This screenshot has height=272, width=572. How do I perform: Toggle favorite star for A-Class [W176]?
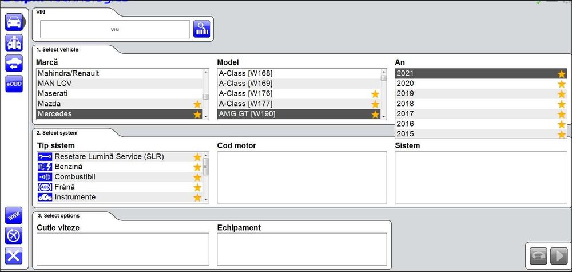pyautogui.click(x=375, y=93)
